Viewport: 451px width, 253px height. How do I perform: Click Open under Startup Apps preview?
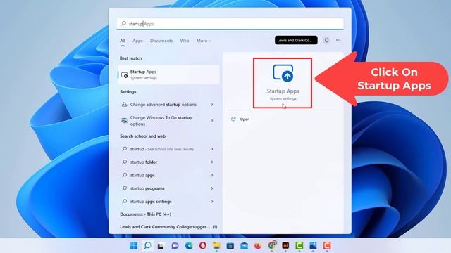pyautogui.click(x=245, y=119)
